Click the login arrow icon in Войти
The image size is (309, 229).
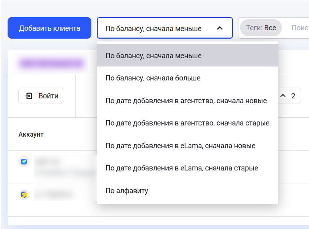click(x=29, y=96)
